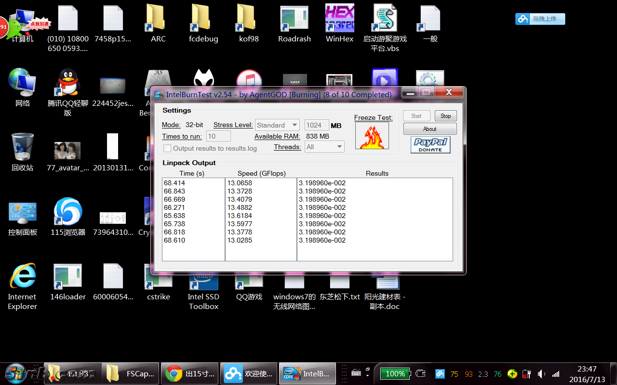Click the PayPal Donate button
Image resolution: width=617 pixels, height=385 pixels.
430,145
